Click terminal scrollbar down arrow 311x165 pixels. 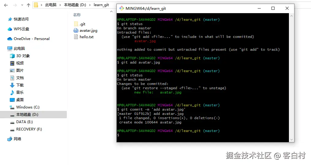291,139
